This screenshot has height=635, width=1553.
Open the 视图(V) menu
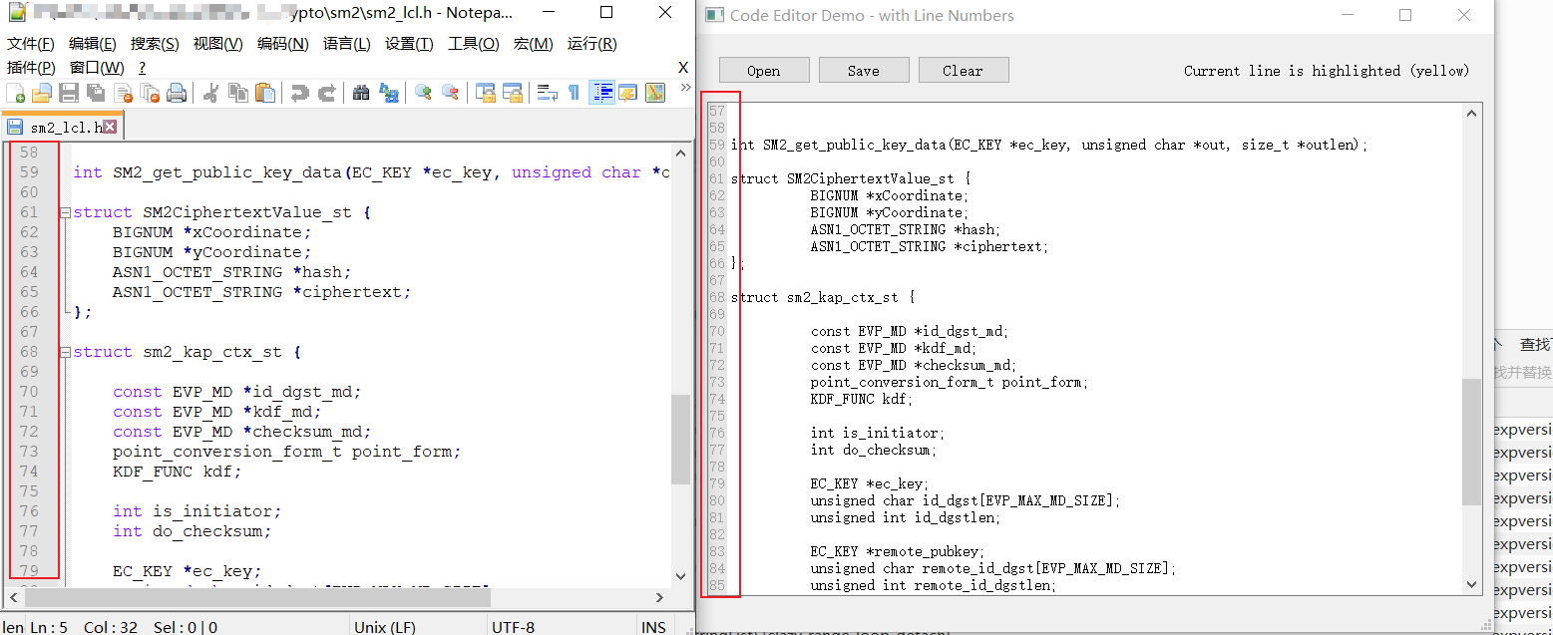[217, 44]
